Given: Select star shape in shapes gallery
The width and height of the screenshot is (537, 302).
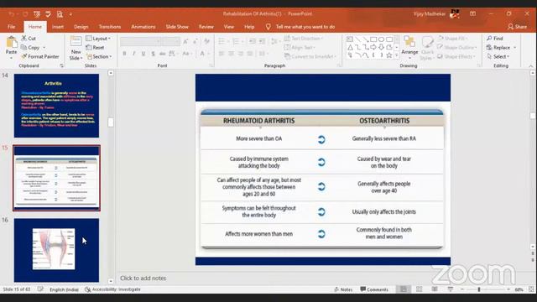Looking at the screenshot, I should (389, 55).
